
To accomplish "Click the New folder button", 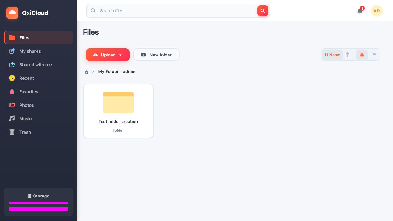I will tap(156, 55).
